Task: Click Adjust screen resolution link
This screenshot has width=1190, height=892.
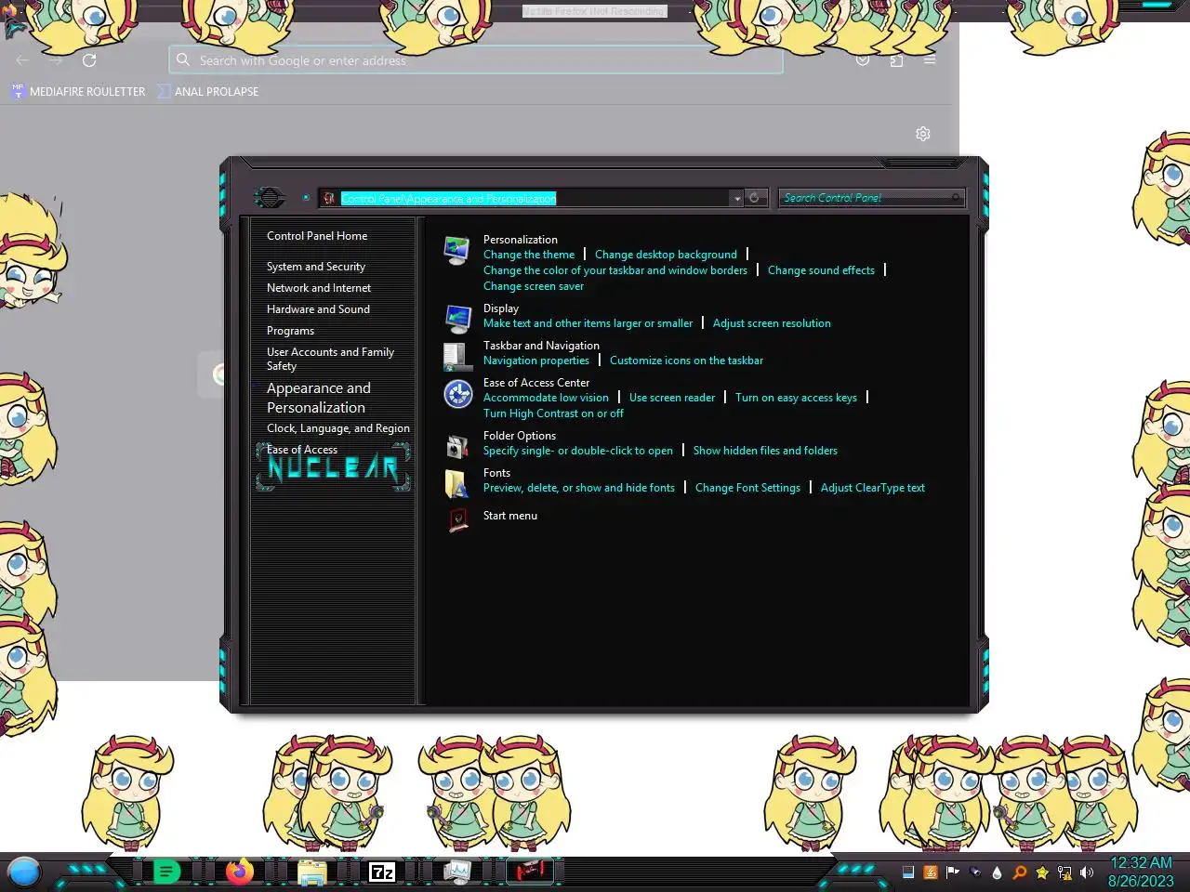Action: pos(772,323)
